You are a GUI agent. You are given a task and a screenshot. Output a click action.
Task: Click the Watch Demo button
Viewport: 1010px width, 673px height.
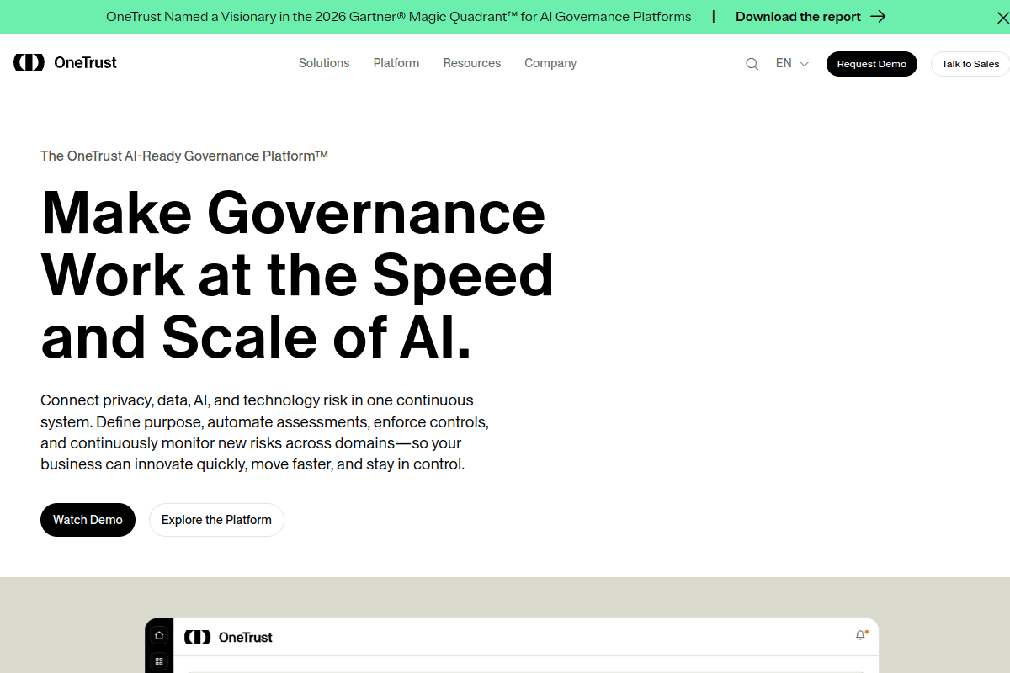(x=88, y=520)
